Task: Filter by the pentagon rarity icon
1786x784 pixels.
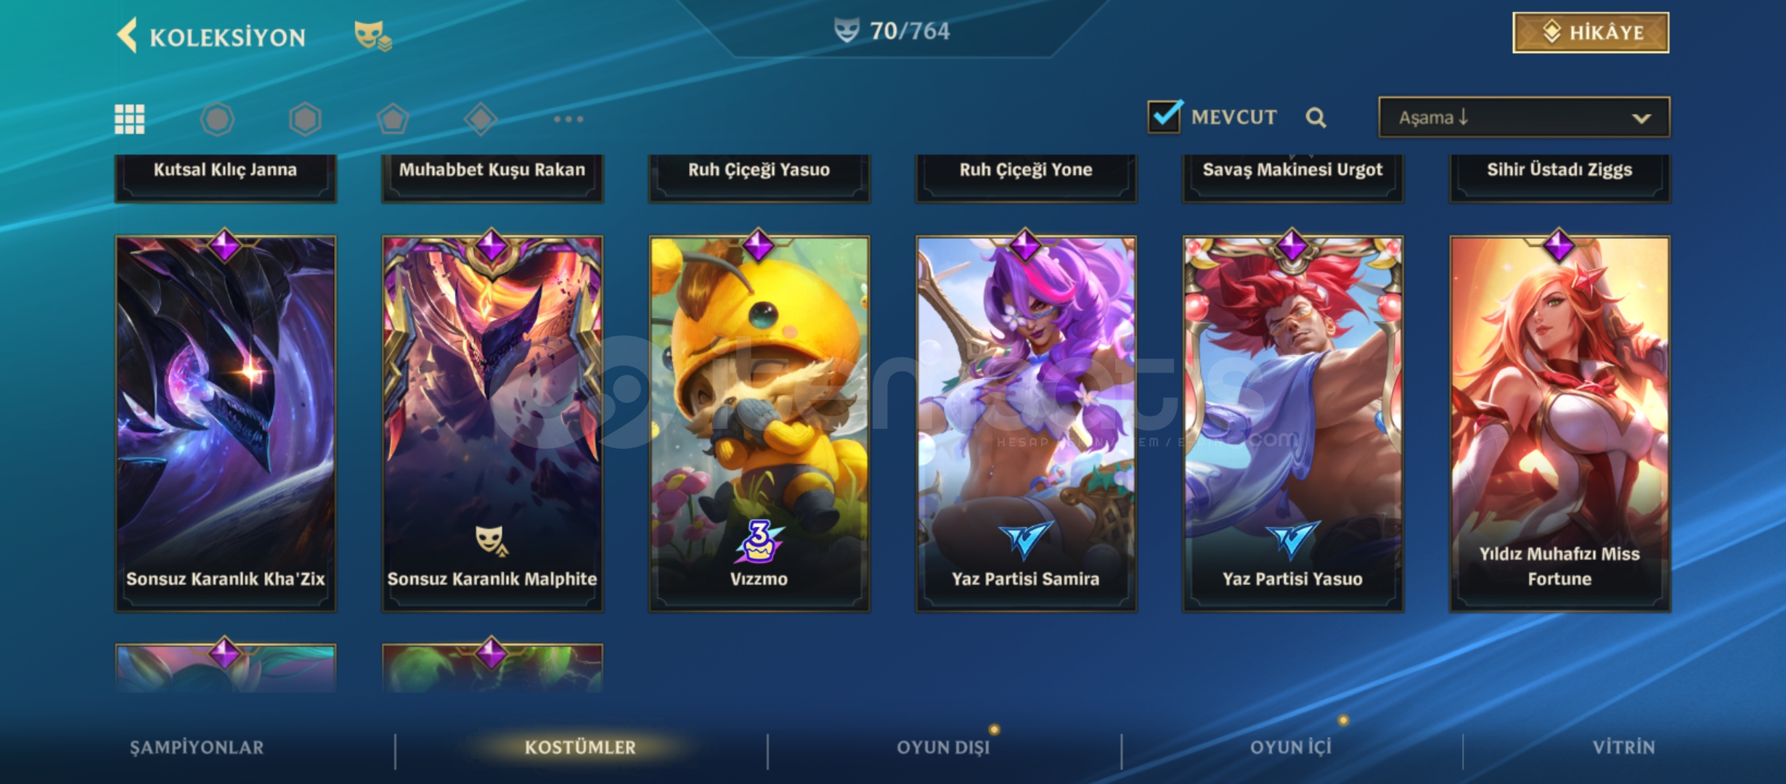Action: click(393, 119)
